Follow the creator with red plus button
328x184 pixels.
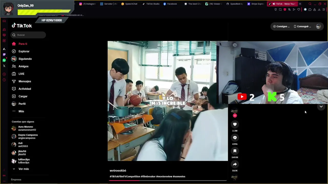tap(235, 116)
